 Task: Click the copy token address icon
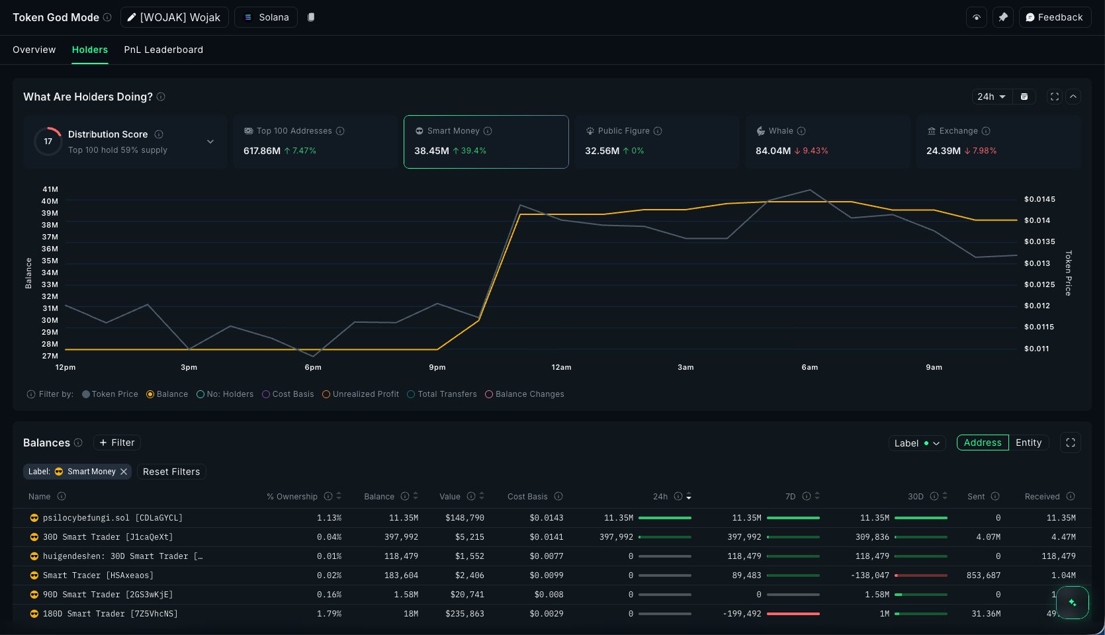[311, 17]
